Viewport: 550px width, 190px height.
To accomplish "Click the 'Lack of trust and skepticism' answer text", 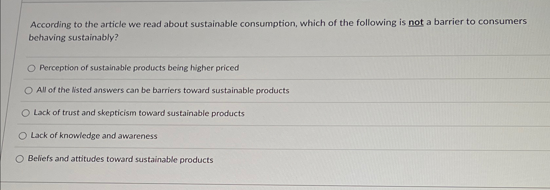I will tap(139, 113).
